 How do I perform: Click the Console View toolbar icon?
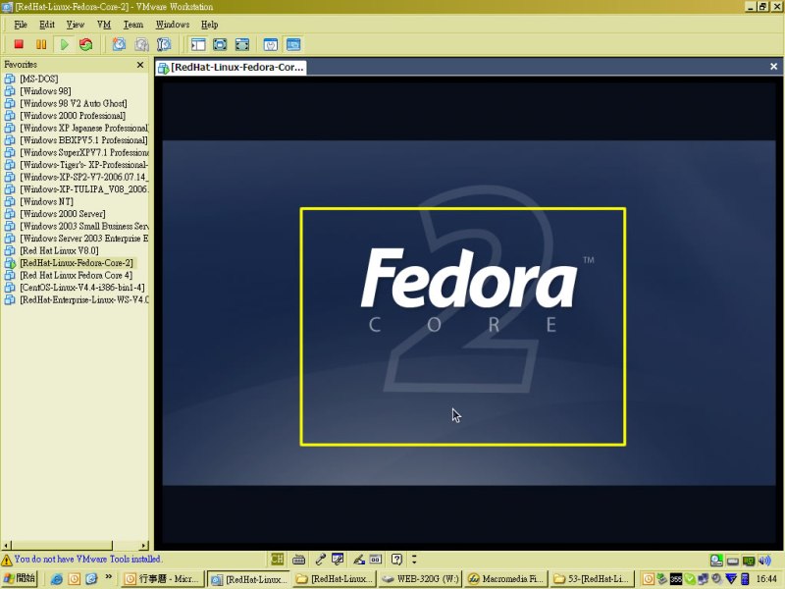click(293, 44)
